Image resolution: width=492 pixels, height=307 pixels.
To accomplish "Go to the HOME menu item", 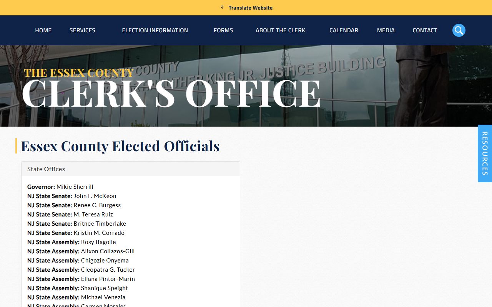I will (x=43, y=30).
